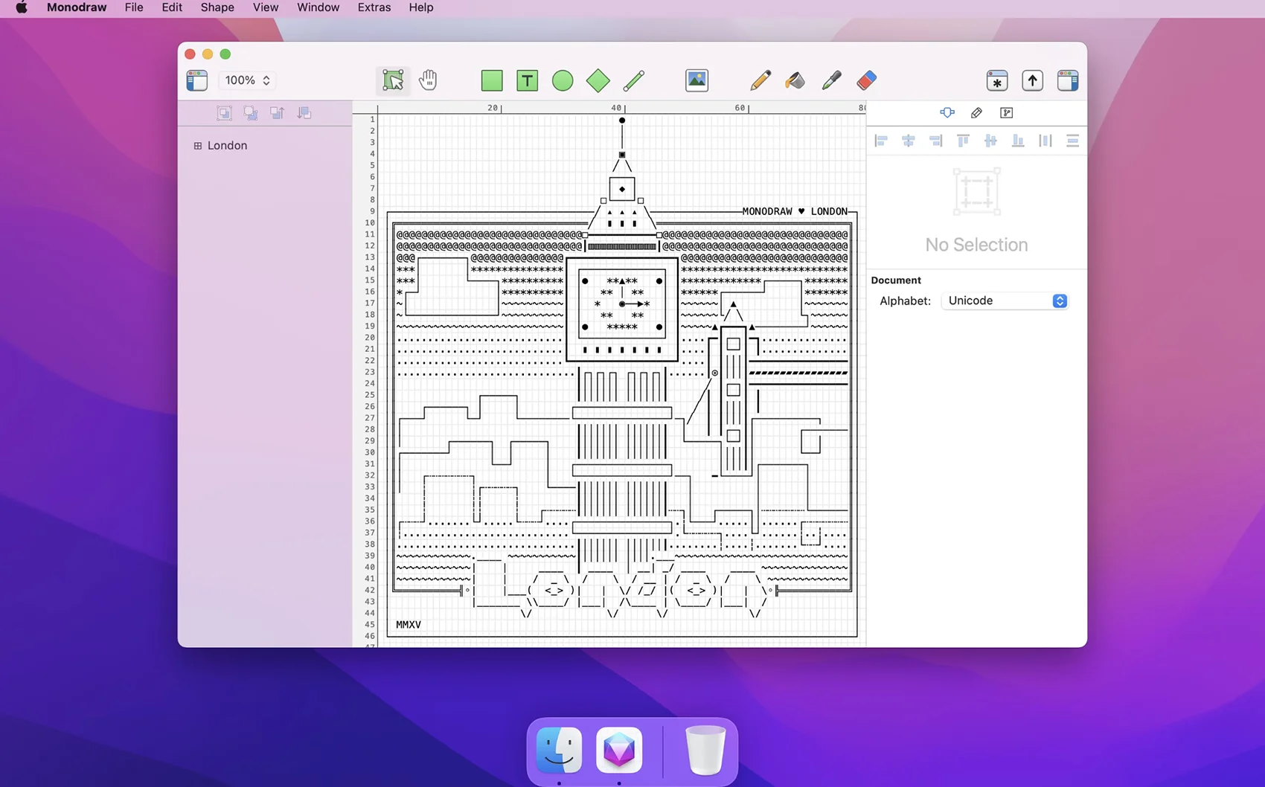The width and height of the screenshot is (1265, 787).
Task: Activate the Hand pan tool
Action: tap(428, 80)
